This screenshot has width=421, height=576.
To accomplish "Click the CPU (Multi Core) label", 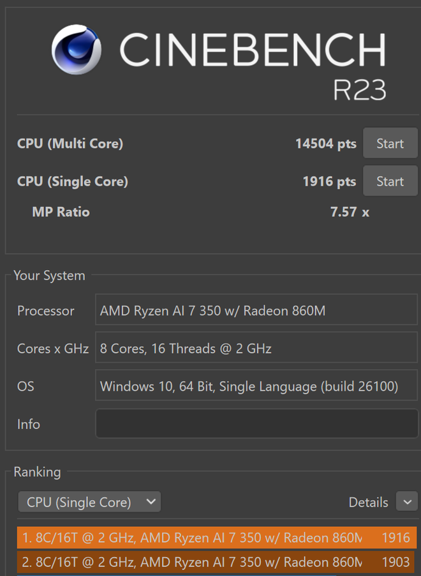I will (70, 143).
